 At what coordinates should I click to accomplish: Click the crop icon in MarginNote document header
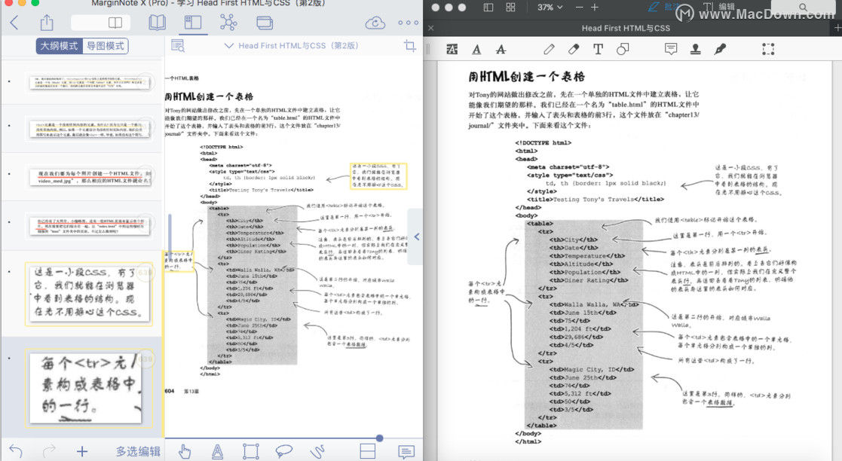pos(410,46)
